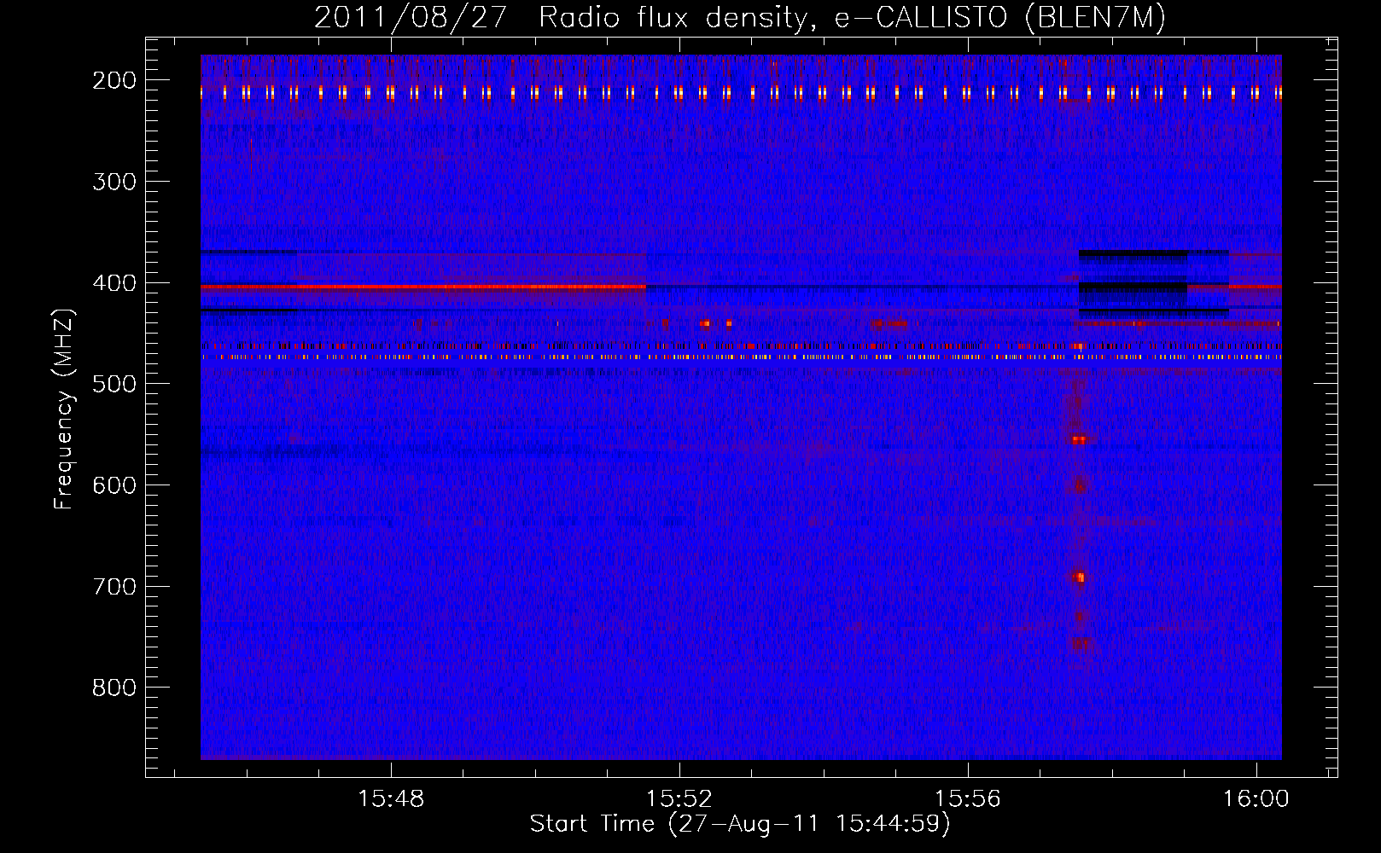Select the 700 frequency axis label

(x=114, y=587)
